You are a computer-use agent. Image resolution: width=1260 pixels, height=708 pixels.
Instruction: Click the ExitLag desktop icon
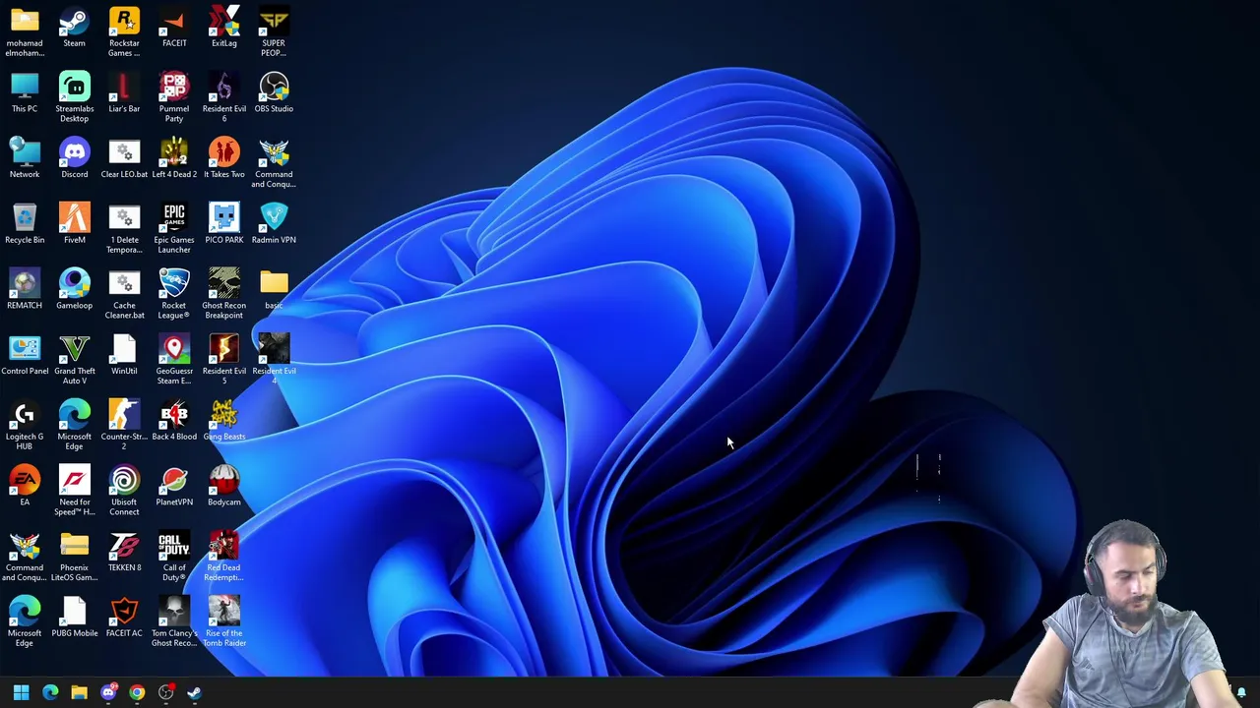(x=223, y=29)
